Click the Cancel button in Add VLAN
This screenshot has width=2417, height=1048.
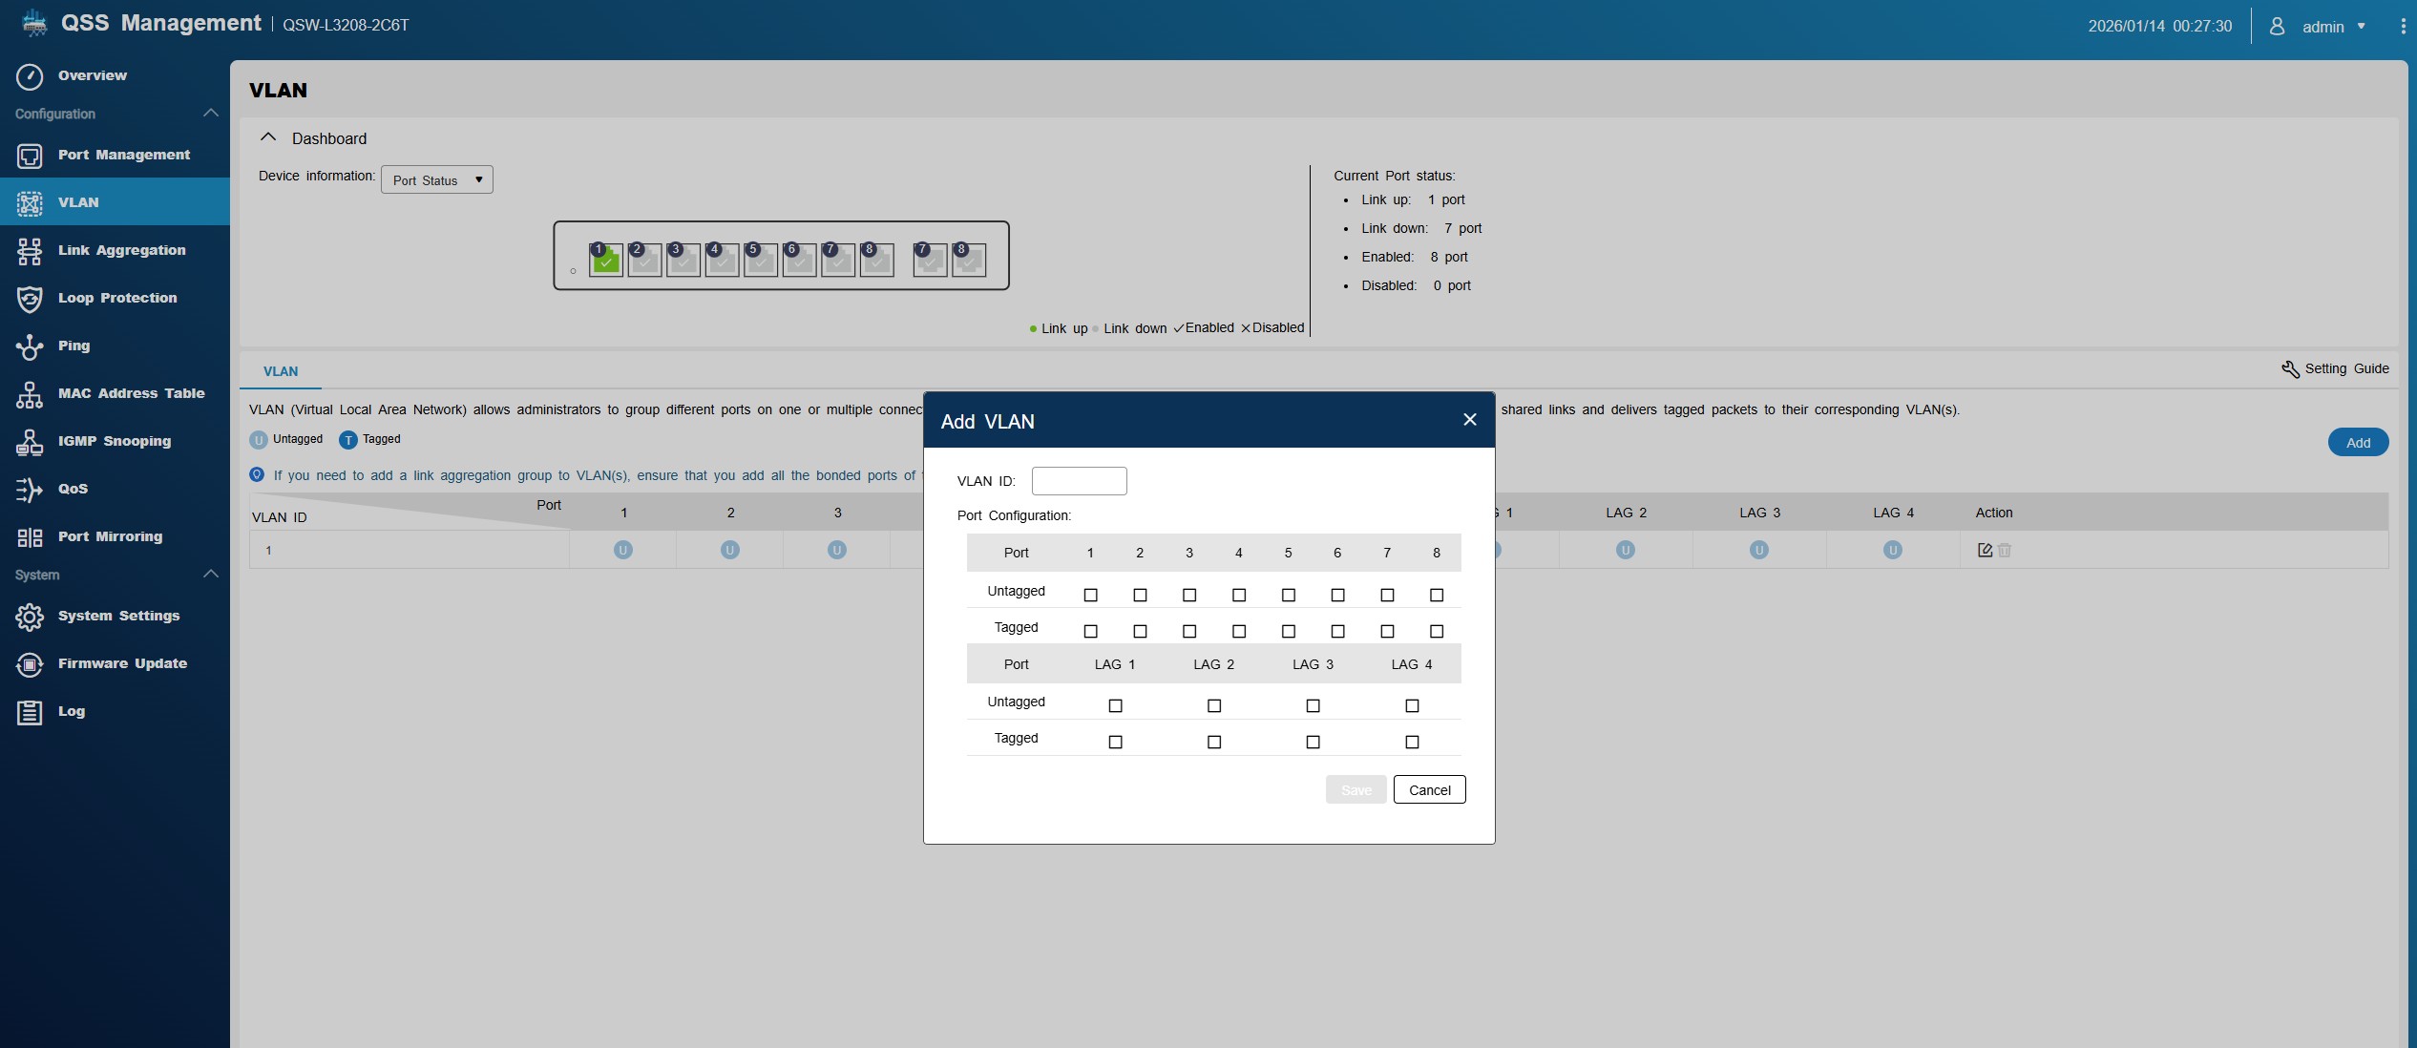pos(1429,790)
